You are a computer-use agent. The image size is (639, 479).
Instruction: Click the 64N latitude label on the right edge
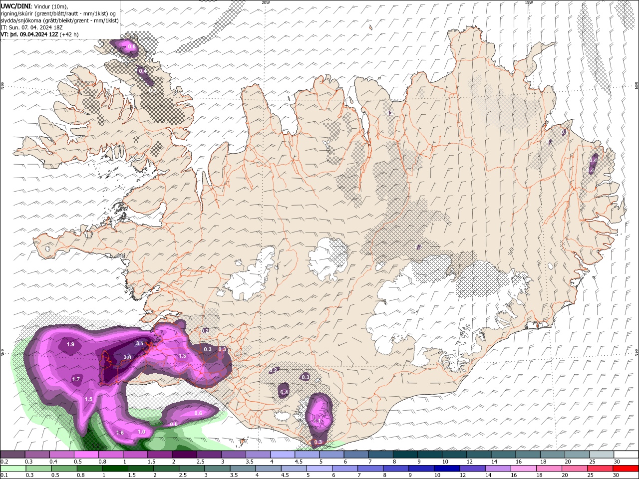click(x=637, y=352)
